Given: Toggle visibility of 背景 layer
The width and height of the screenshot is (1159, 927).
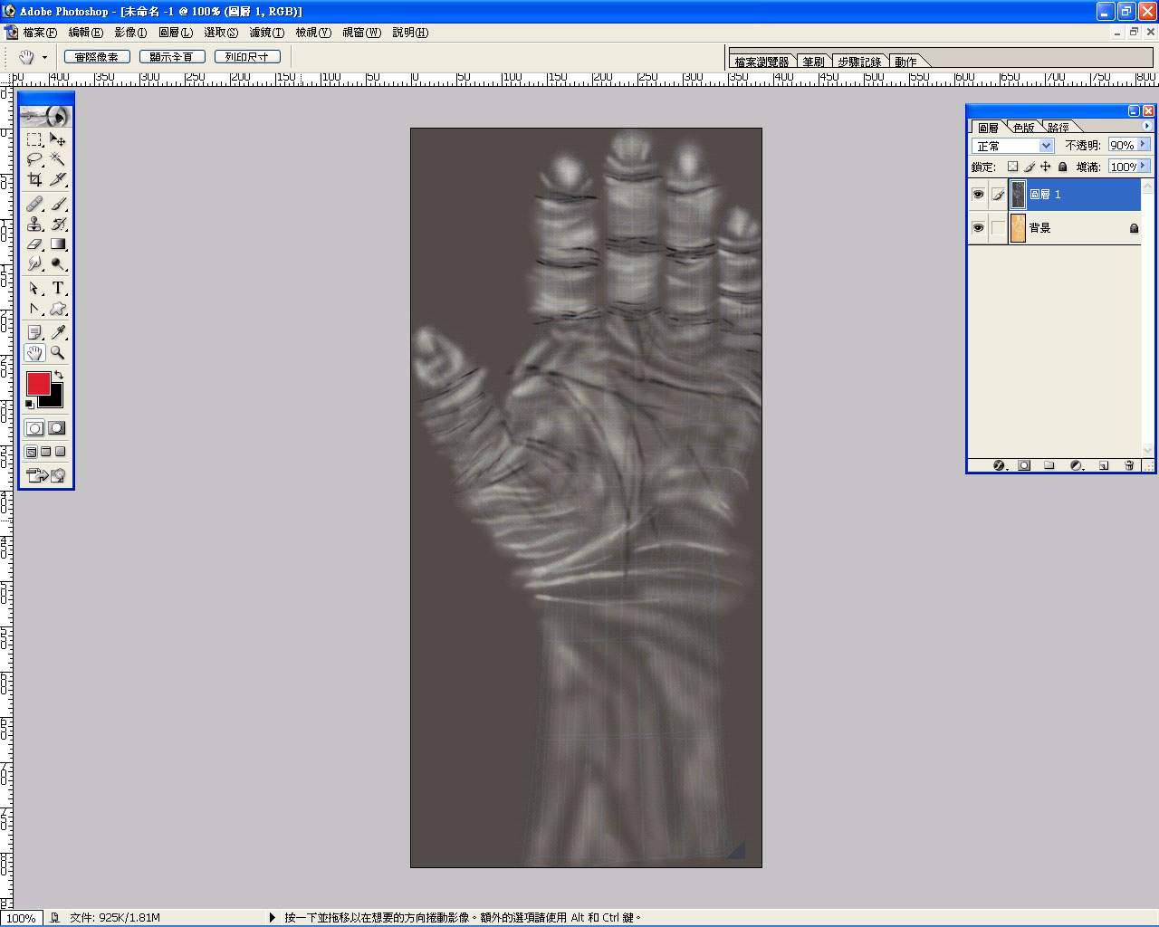Looking at the screenshot, I should pyautogui.click(x=978, y=228).
